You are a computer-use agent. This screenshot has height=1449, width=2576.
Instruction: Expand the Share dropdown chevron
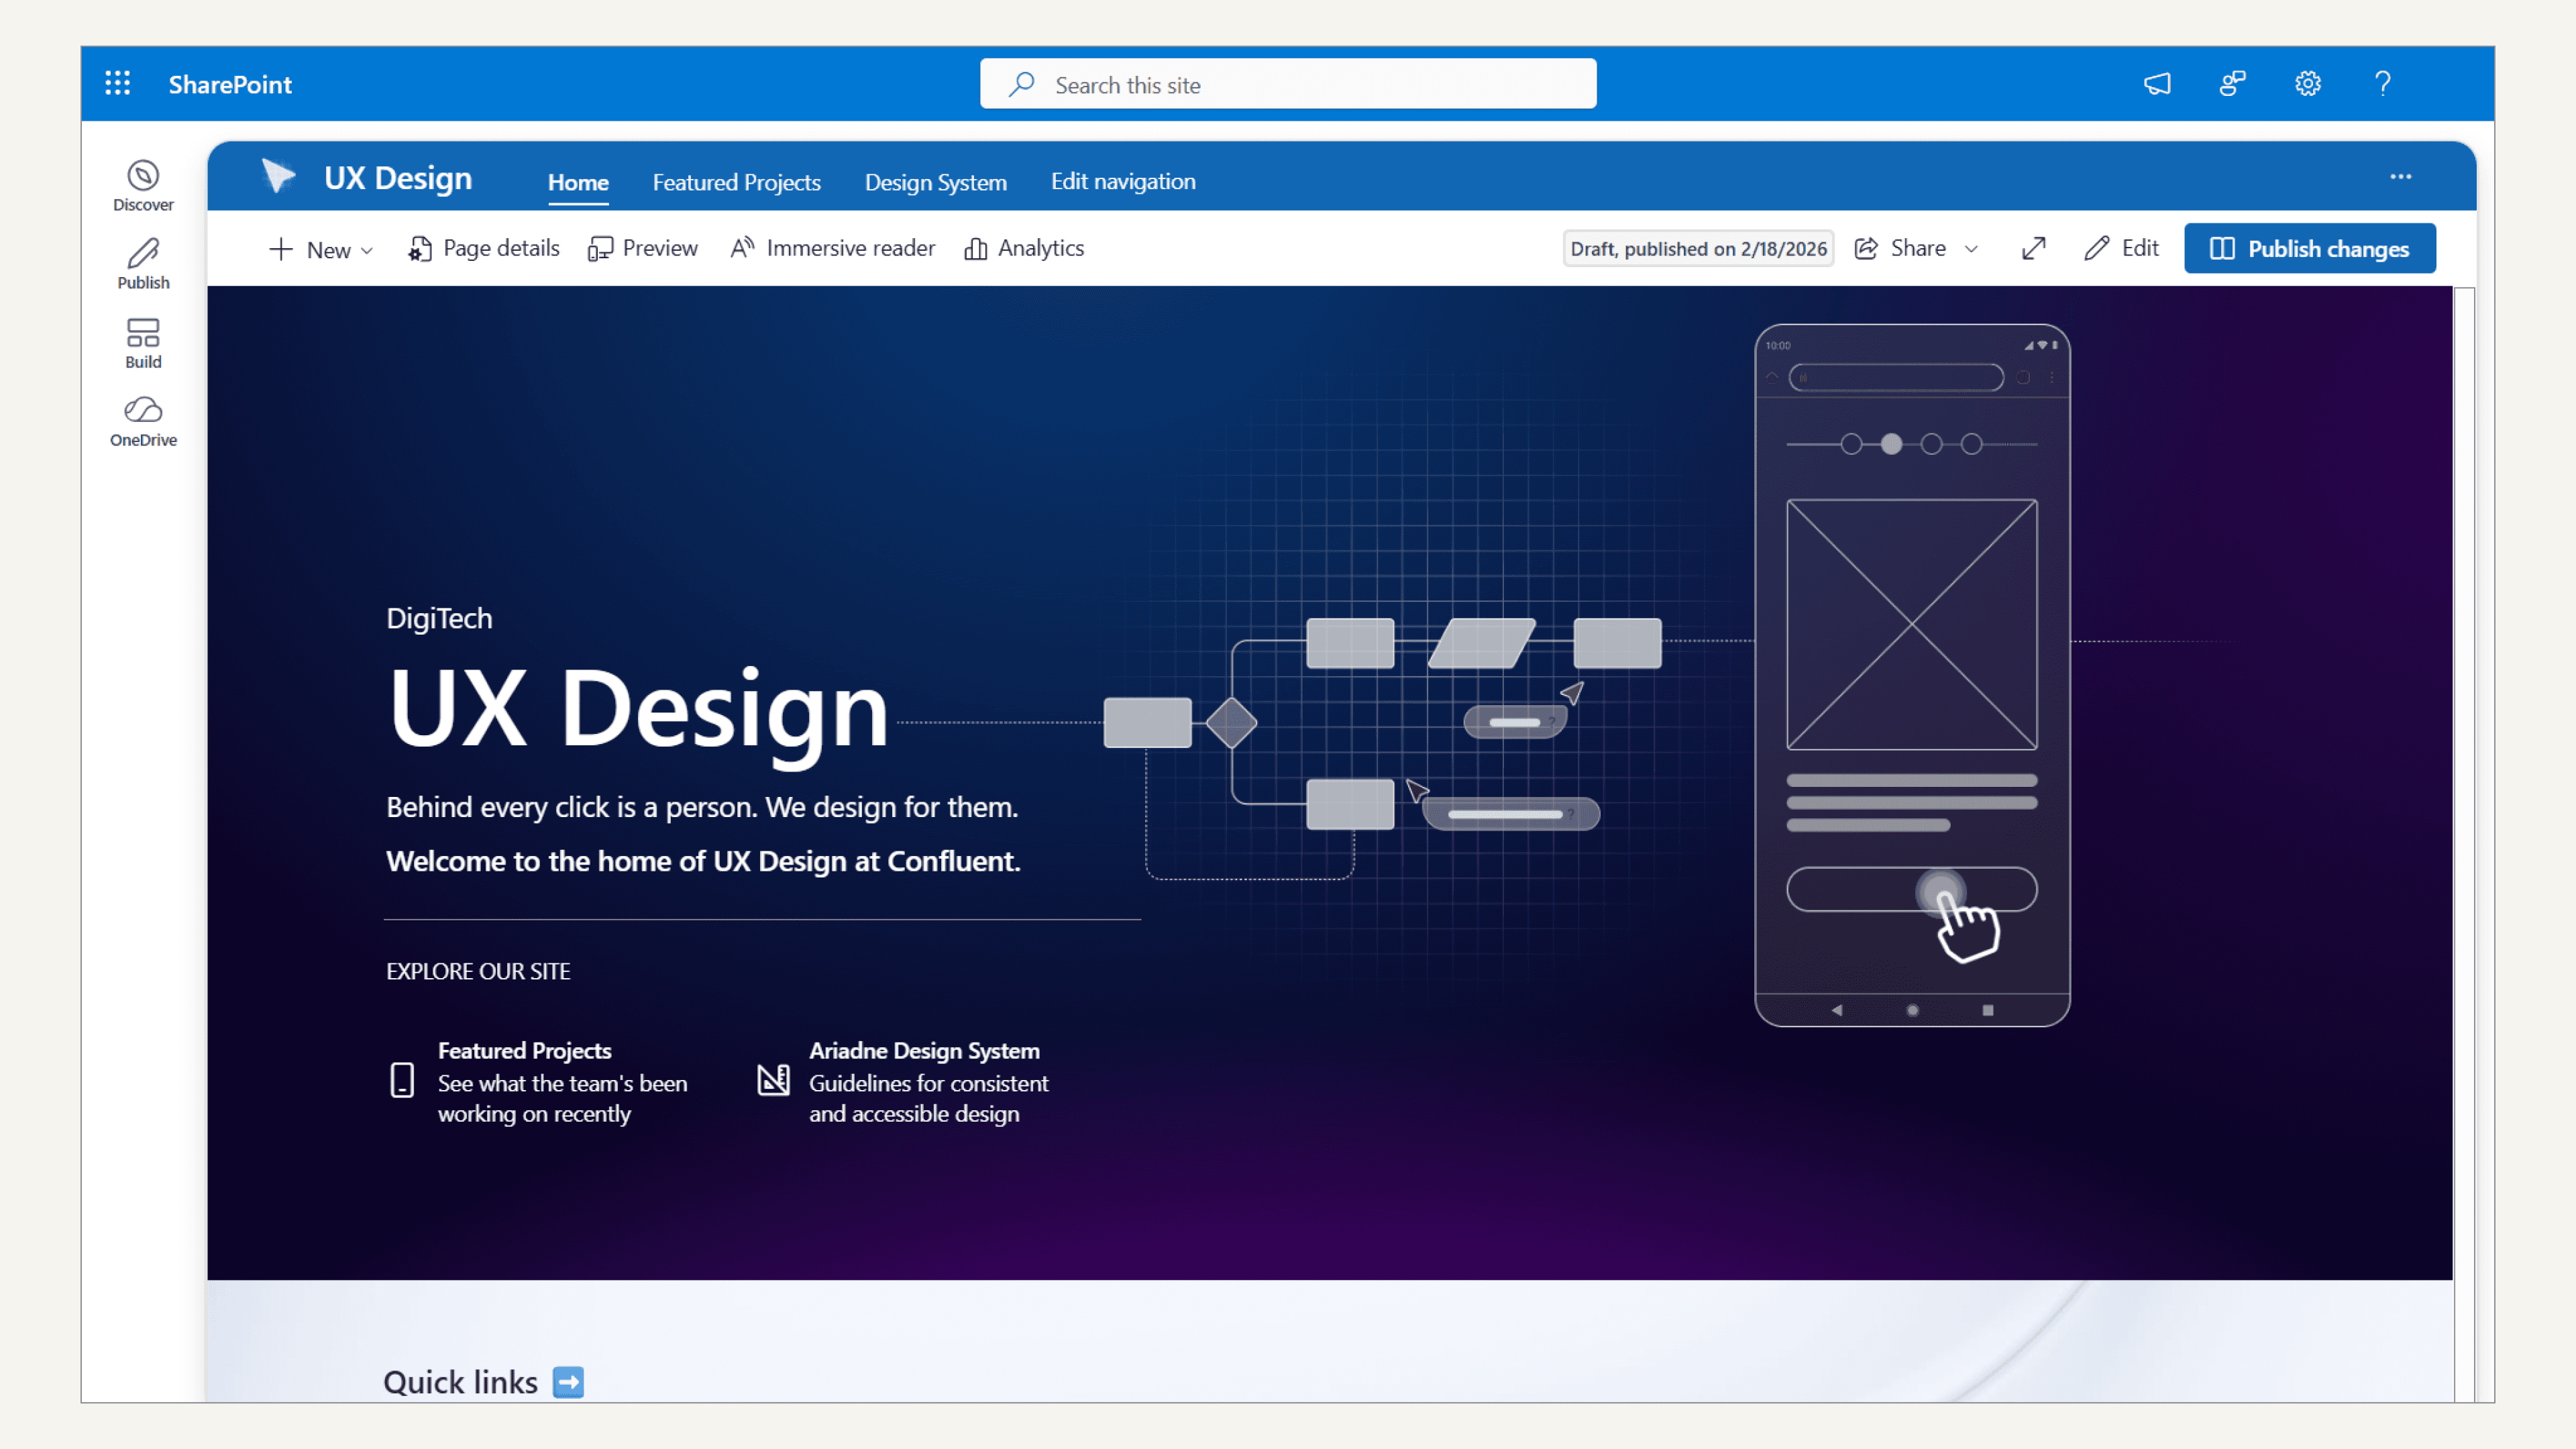click(1971, 249)
